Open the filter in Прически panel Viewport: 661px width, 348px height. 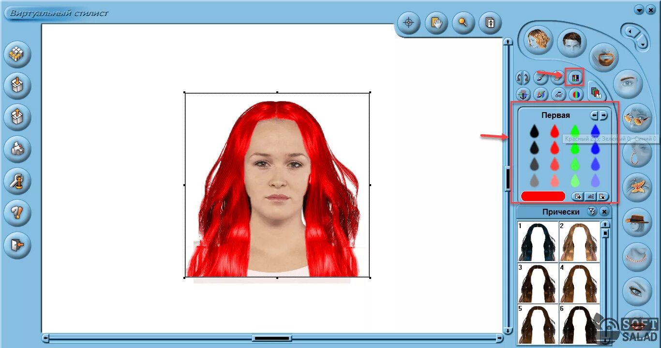(591, 212)
